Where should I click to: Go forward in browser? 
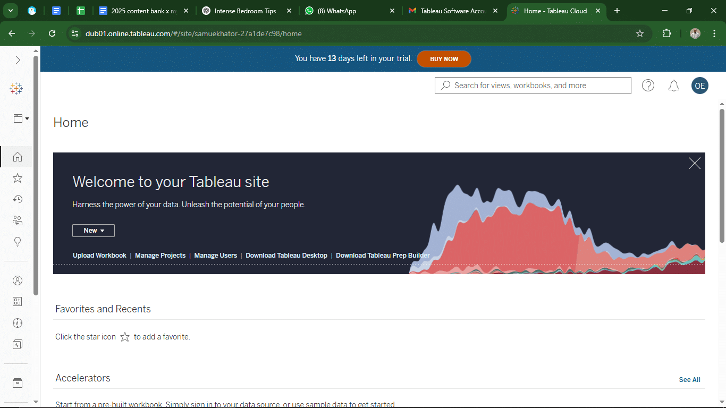[x=32, y=33]
